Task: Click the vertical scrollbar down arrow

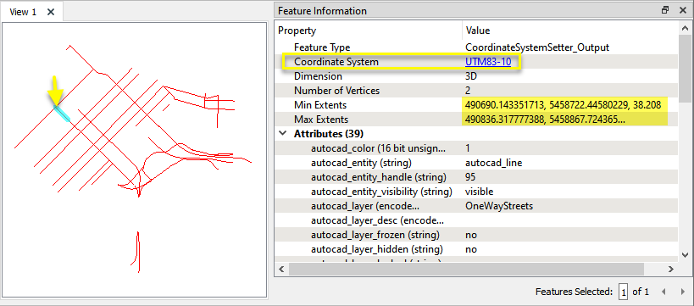Action: tap(685, 254)
